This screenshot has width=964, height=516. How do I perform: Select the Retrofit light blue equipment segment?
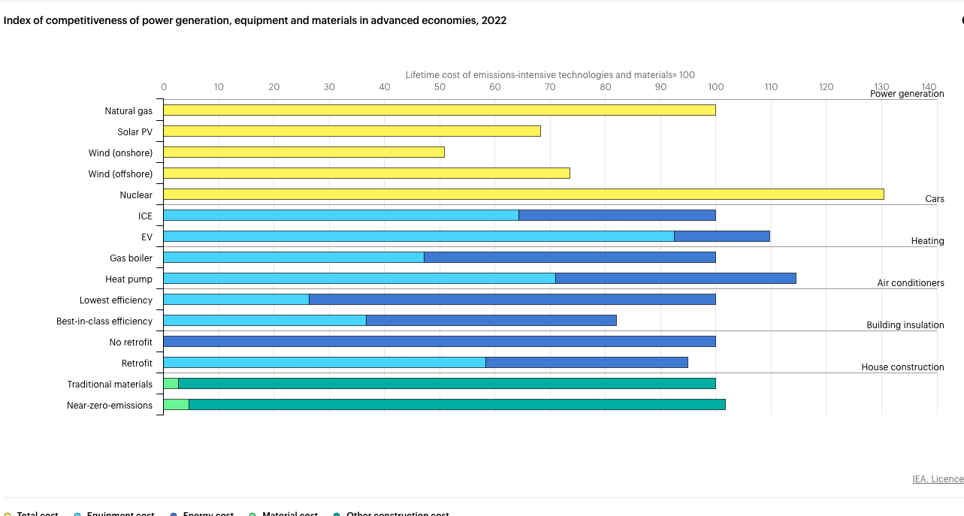click(x=324, y=363)
